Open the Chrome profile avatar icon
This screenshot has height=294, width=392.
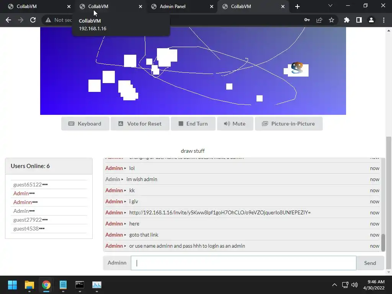(371, 20)
